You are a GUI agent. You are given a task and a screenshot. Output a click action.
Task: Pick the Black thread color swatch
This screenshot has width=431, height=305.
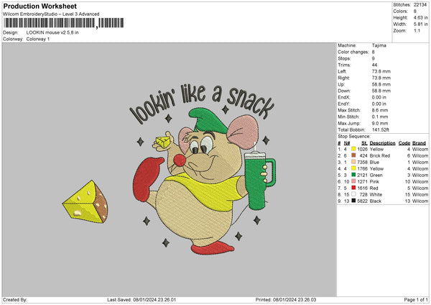click(x=353, y=201)
